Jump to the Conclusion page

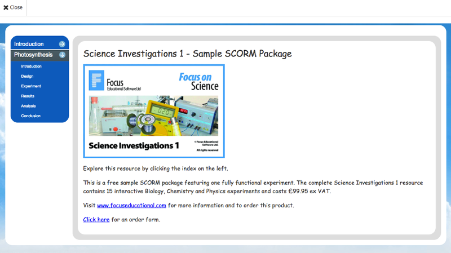30,116
